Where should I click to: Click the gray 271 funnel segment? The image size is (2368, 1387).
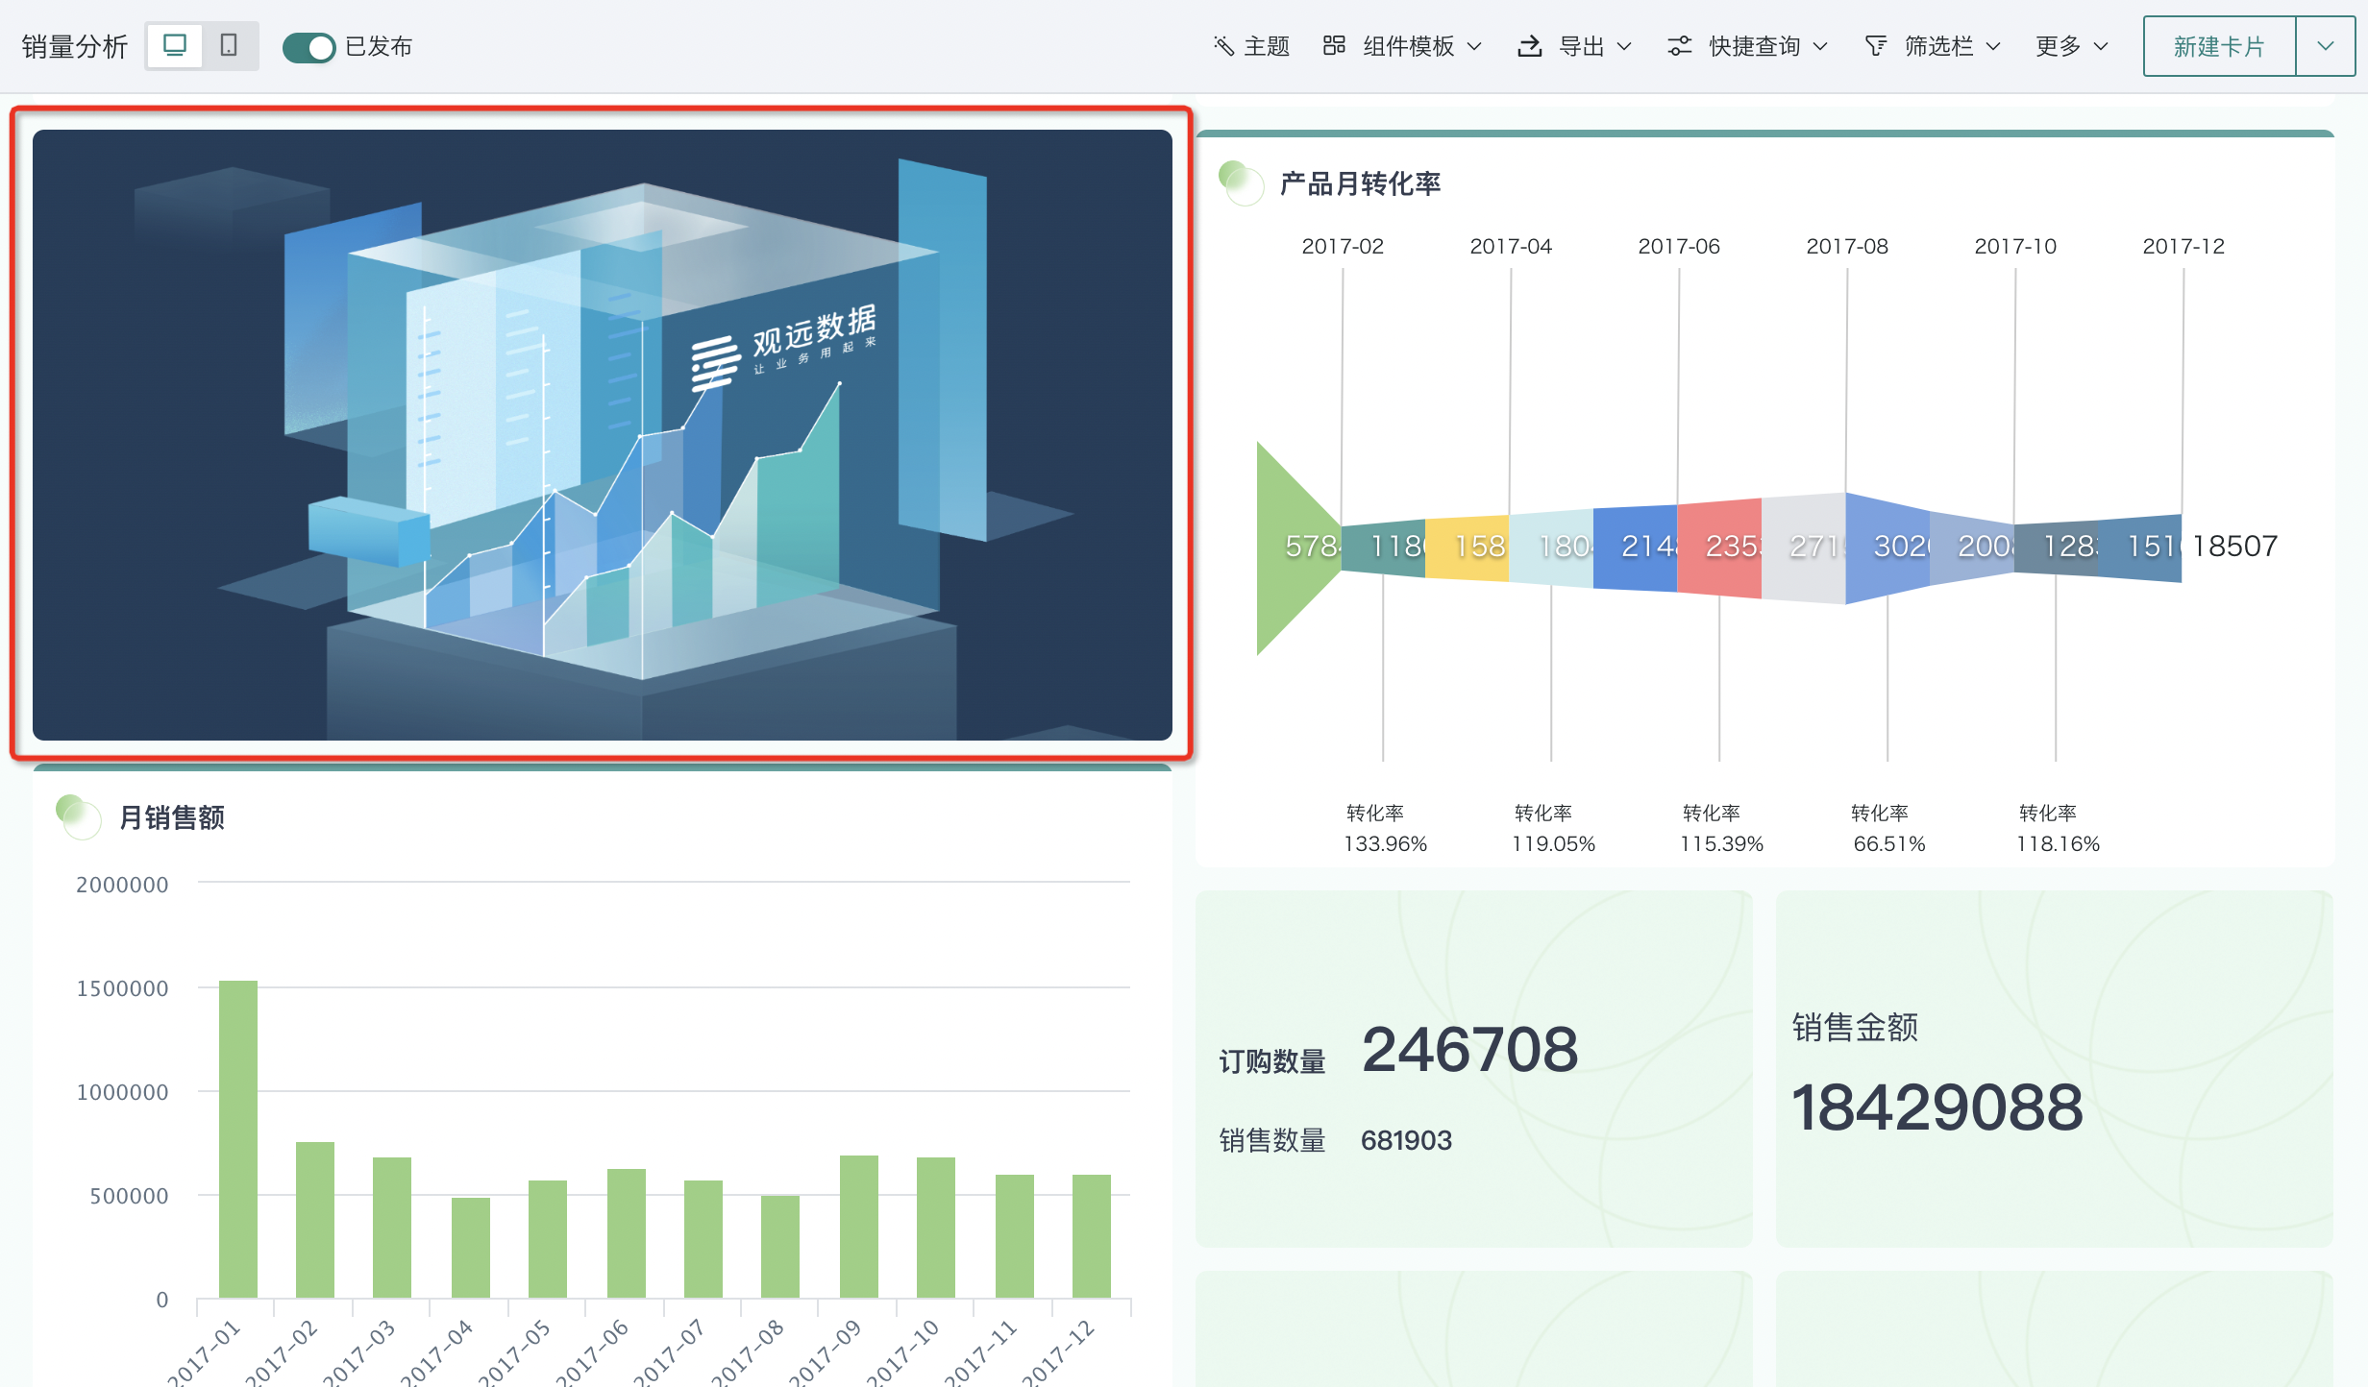coord(1803,547)
